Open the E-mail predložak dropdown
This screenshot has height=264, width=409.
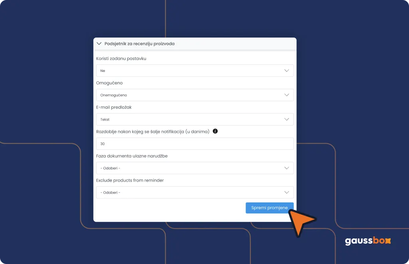point(195,119)
